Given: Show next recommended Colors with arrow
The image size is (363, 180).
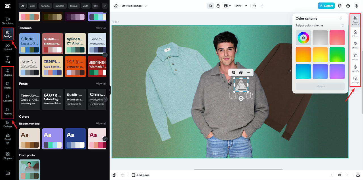Looking at the screenshot, I should point(105,139).
